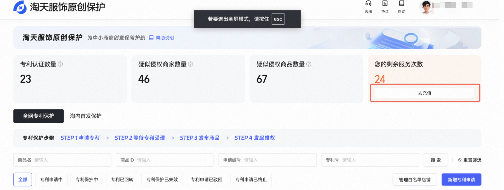The height and width of the screenshot is (190, 504).
Task: Click the arrow between STEP 1 and STEP 2
Action: pyautogui.click(x=108, y=138)
